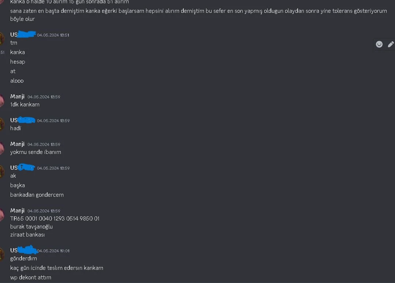
Task: Open the avatar beside the "gönderdim" message
Action: tap(2, 254)
